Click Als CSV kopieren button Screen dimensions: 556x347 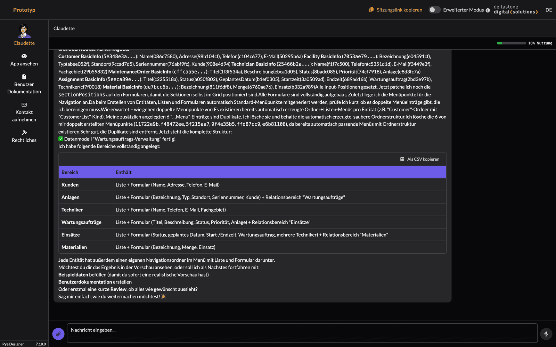[420, 159]
